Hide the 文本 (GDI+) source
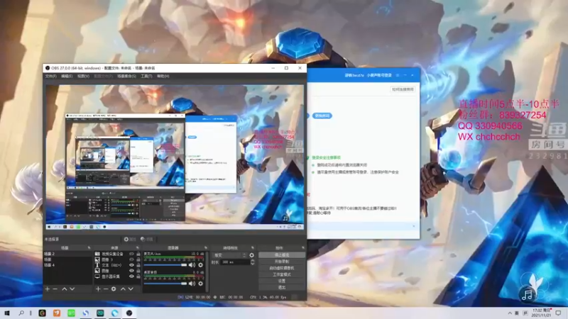This screenshot has height=319, width=568. click(x=131, y=265)
